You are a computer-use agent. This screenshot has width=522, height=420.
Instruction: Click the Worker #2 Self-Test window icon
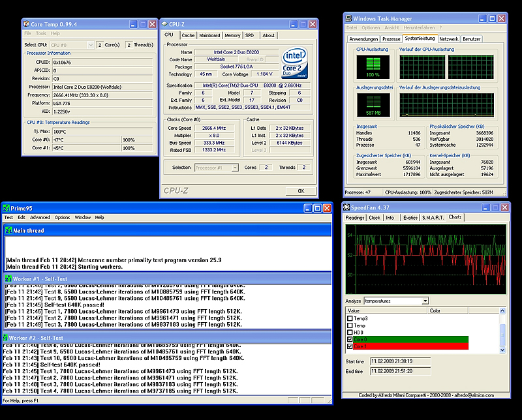tap(5, 338)
